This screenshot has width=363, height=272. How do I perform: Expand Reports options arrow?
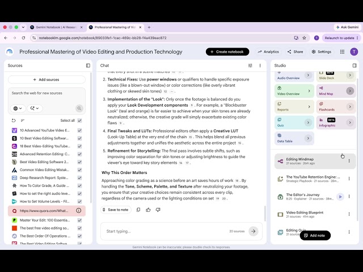point(309,107)
